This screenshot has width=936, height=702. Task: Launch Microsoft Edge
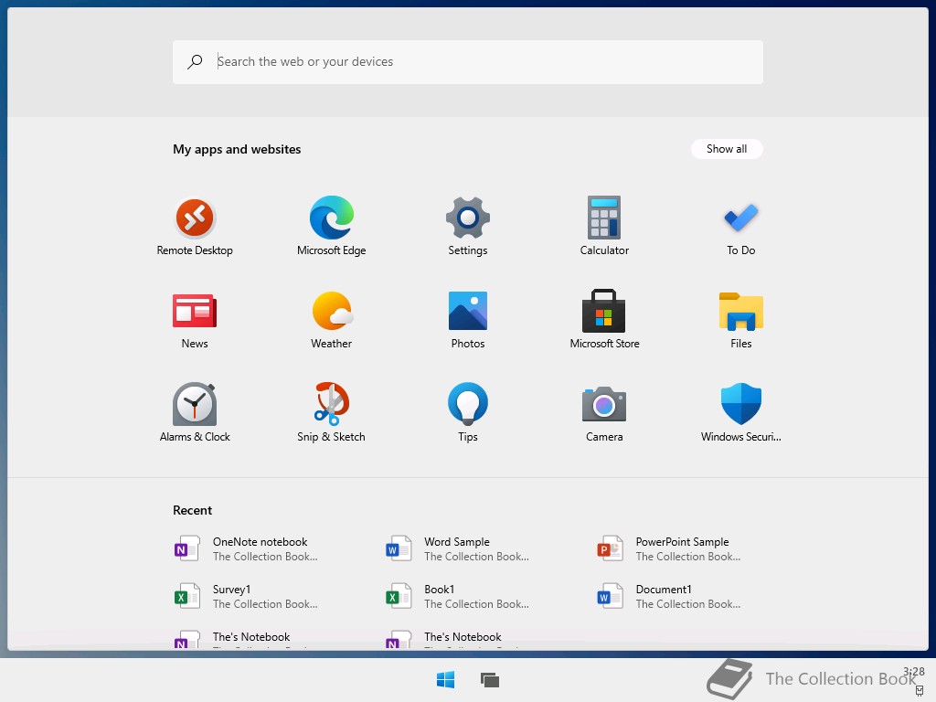coord(331,227)
